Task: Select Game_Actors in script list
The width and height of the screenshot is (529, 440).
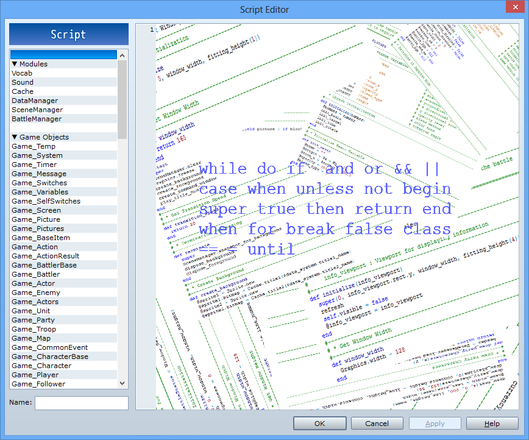Action: coord(64,302)
